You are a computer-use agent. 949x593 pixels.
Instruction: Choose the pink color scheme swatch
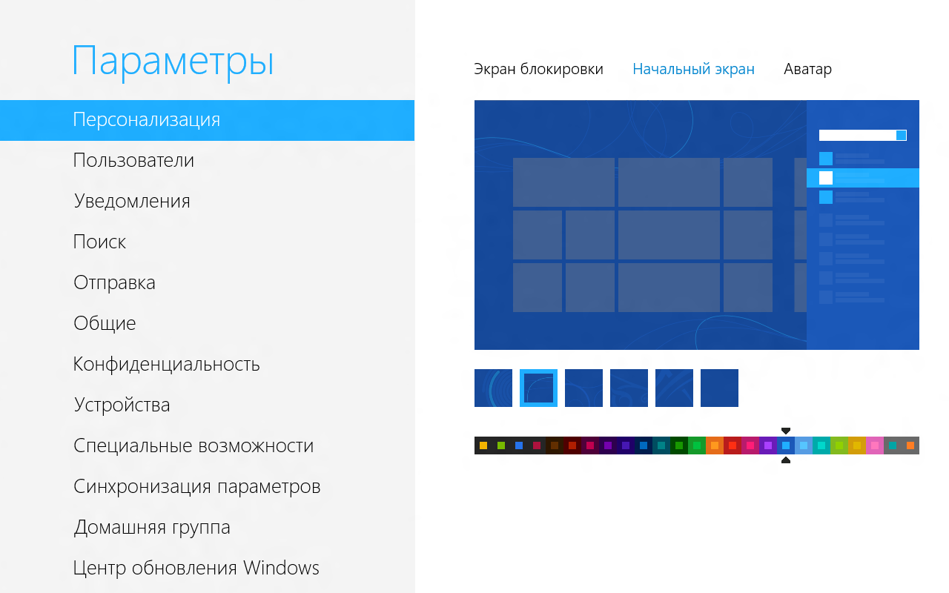(875, 445)
